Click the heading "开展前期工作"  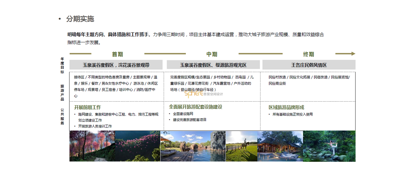(88, 107)
